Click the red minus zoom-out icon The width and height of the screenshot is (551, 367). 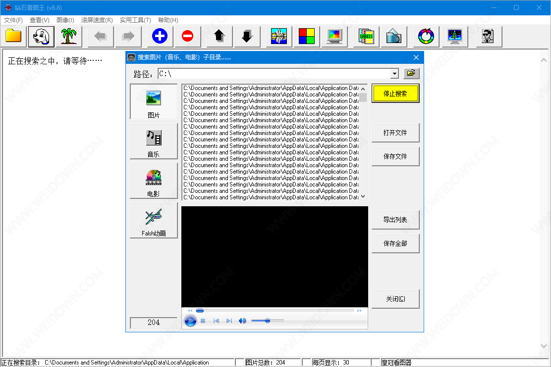188,36
